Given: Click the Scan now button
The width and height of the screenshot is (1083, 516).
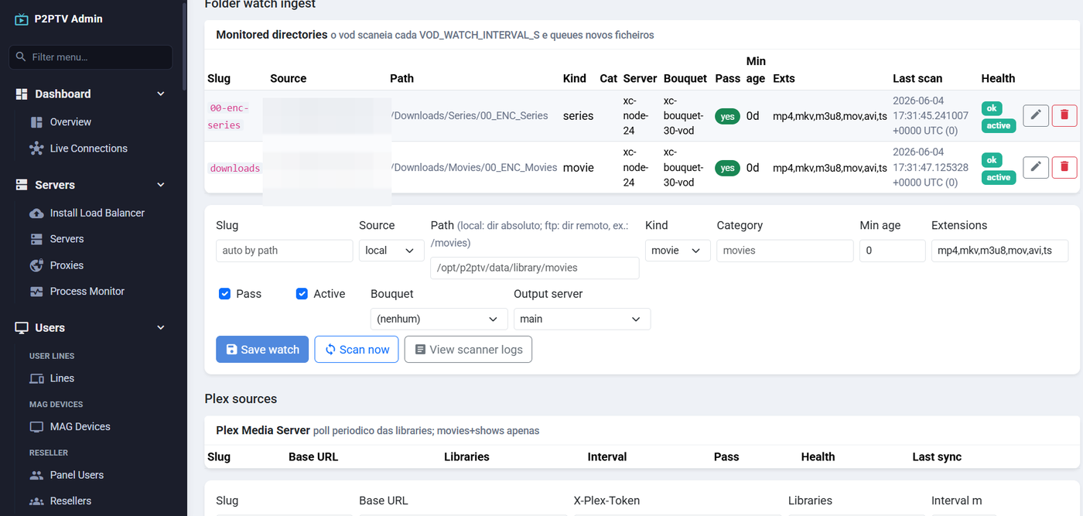Looking at the screenshot, I should (x=357, y=350).
